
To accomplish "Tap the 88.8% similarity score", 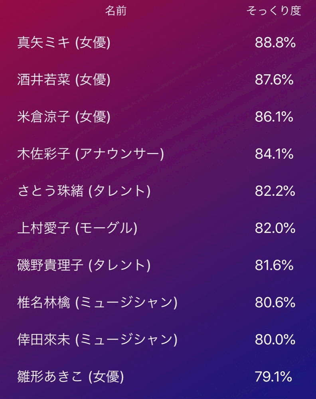I will (x=275, y=43).
